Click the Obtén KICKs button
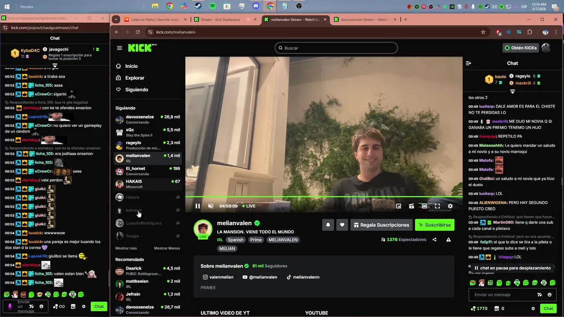The width and height of the screenshot is (564, 317). [x=520, y=48]
